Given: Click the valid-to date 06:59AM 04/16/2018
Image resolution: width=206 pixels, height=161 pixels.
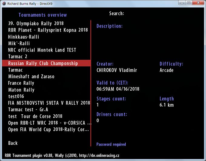Looking at the screenshot, I should coord(118,89).
